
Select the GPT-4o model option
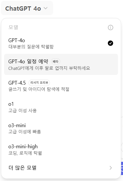(x=61, y=43)
